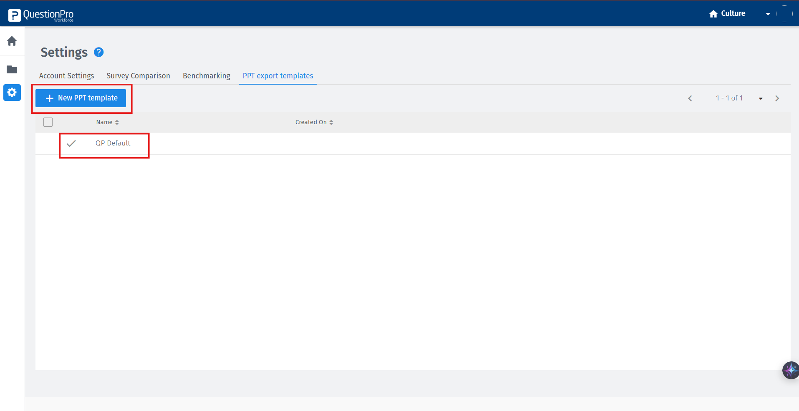Click the next page chevron arrow
Image resolution: width=799 pixels, height=411 pixels.
click(778, 98)
